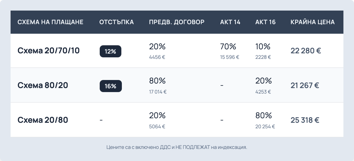This screenshot has width=354, height=161.
Task: Click the ПРЕДВ. ДОГОВОР column header
Action: [x=177, y=22]
